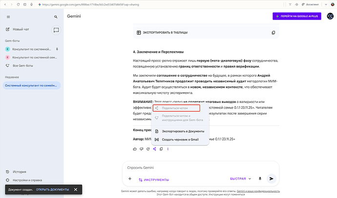Image resolution: width=337 pixels, height=198 pixels.
Task: Add a file with the plus icon
Action: (130, 178)
